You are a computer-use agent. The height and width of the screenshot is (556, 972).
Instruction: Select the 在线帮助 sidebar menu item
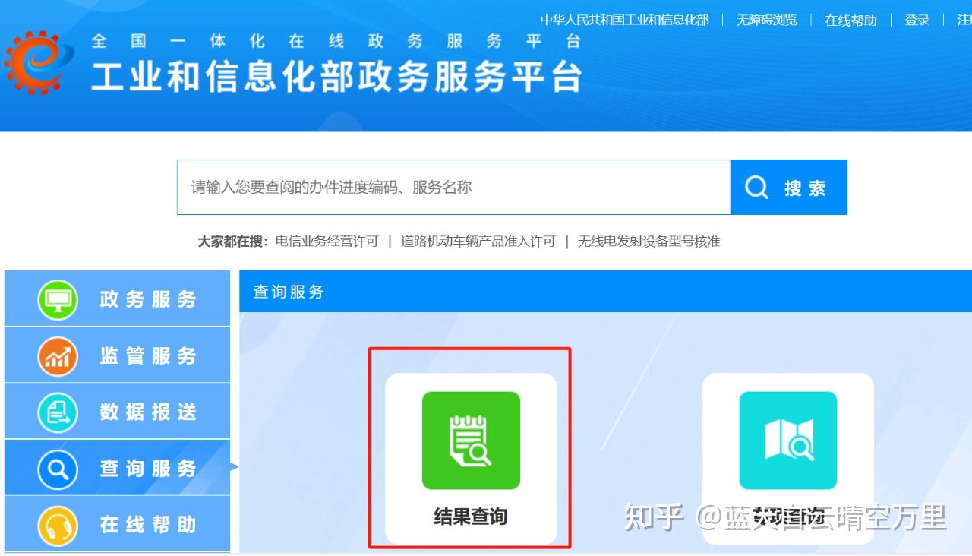[117, 523]
